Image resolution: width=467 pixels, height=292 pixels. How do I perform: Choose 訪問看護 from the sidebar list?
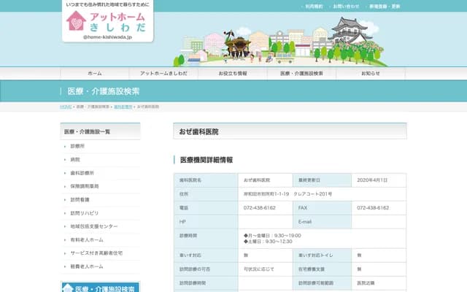pyautogui.click(x=80, y=199)
